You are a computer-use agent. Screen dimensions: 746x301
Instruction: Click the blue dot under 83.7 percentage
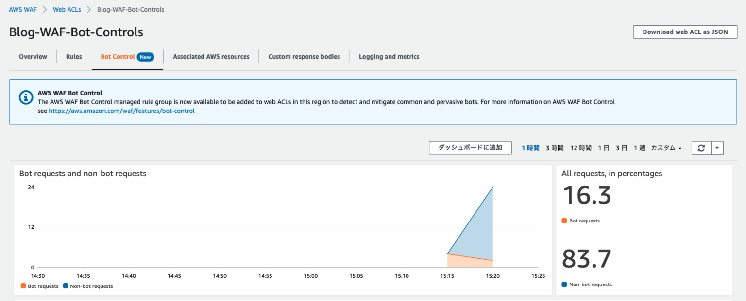pyautogui.click(x=564, y=285)
